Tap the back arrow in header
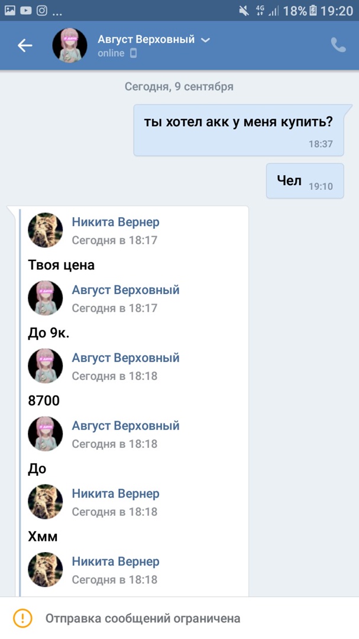Viewport: 359px width, 639px height. point(25,46)
